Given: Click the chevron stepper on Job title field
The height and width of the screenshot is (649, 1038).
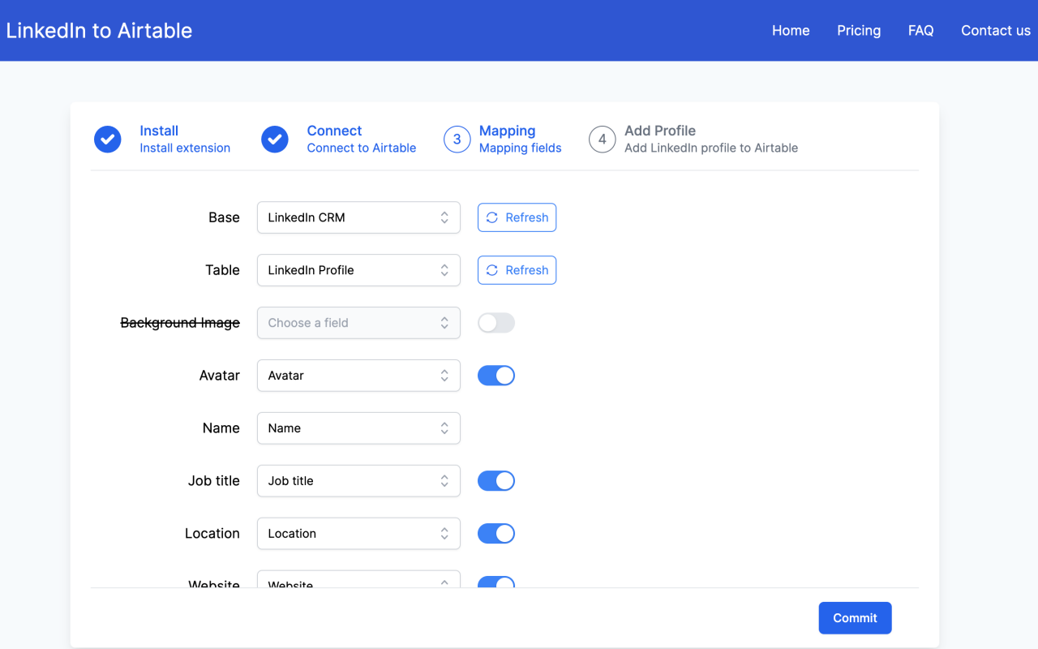Looking at the screenshot, I should (x=444, y=480).
